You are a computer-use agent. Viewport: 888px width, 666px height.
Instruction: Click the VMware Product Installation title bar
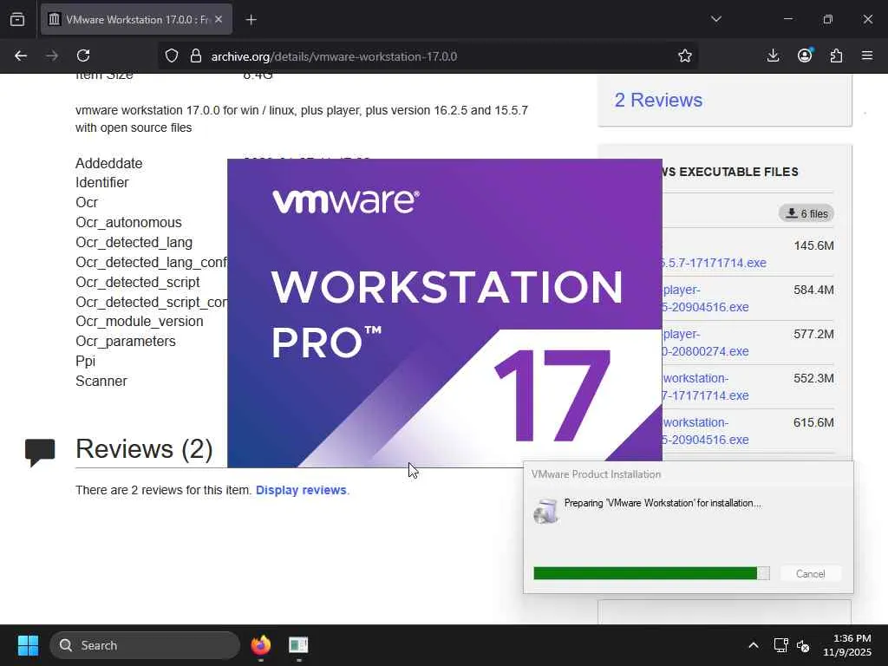pos(688,474)
